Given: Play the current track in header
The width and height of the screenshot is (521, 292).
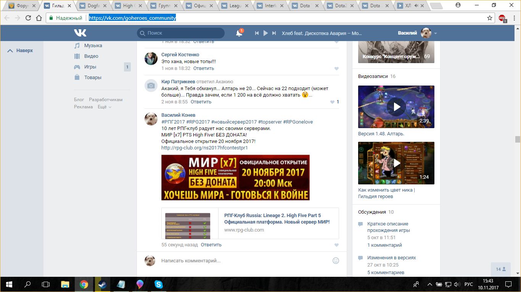Looking at the screenshot, I should (265, 33).
